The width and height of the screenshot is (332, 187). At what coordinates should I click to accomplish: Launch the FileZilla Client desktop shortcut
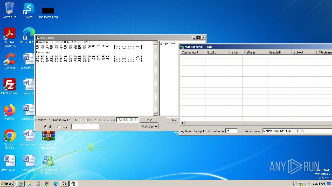9,87
